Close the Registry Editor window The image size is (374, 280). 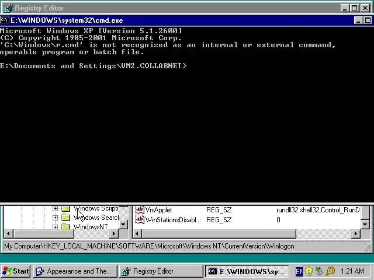click(x=365, y=8)
